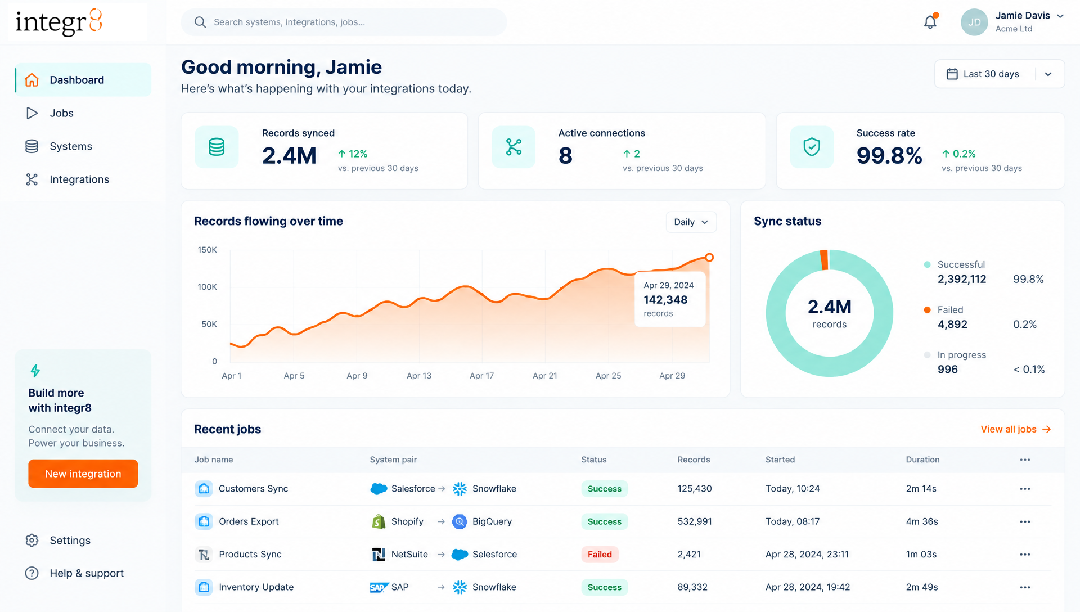
Task: Click the Products Sync job icon
Action: tap(204, 555)
